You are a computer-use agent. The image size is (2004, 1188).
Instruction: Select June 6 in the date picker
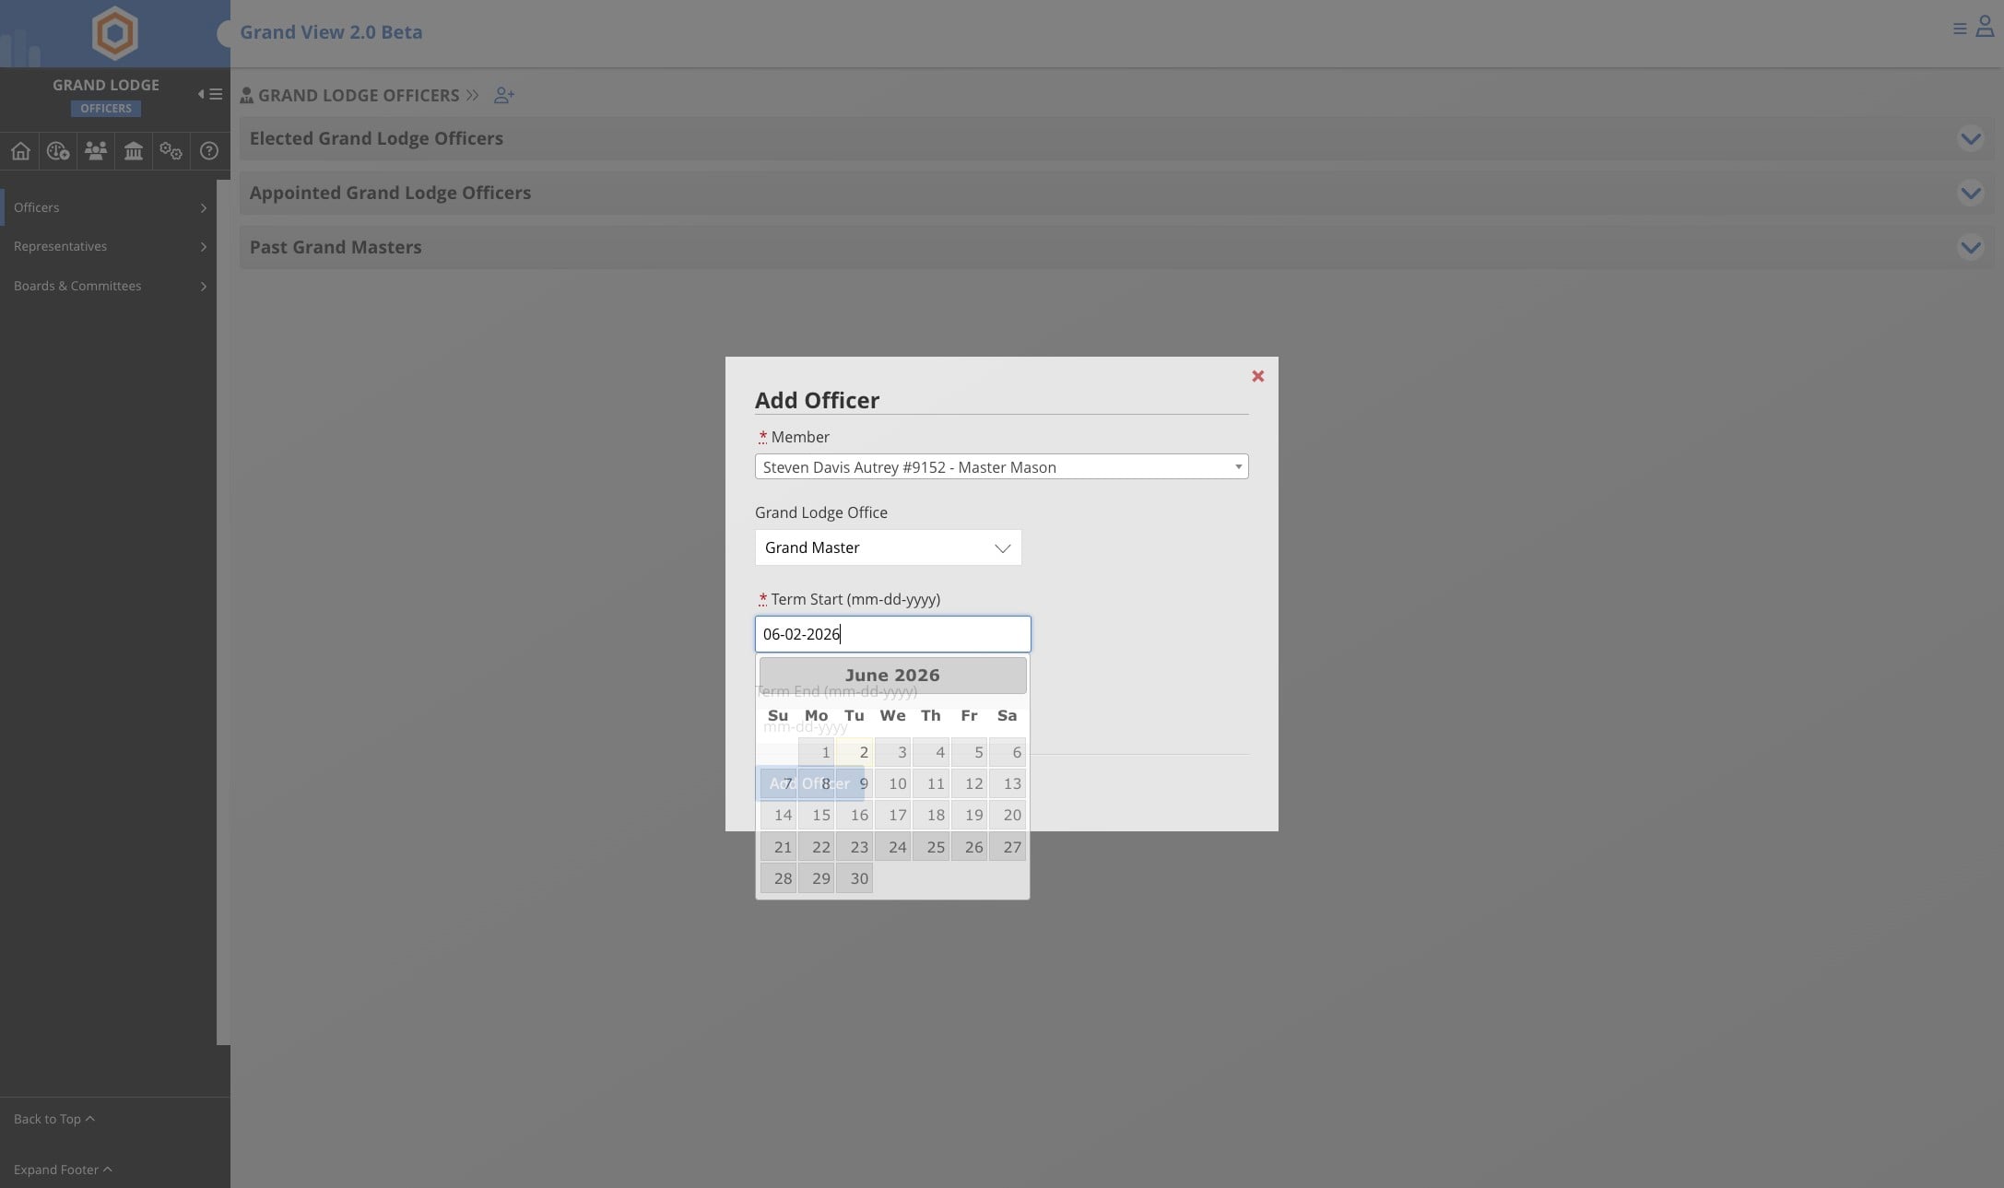tap(1008, 752)
